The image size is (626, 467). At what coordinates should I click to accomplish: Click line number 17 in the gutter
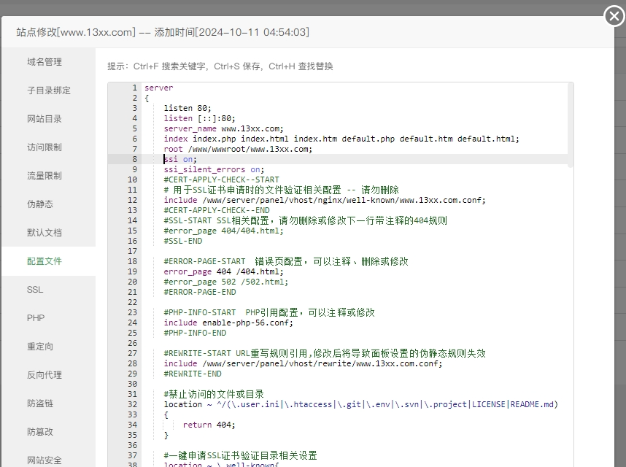[x=132, y=251]
